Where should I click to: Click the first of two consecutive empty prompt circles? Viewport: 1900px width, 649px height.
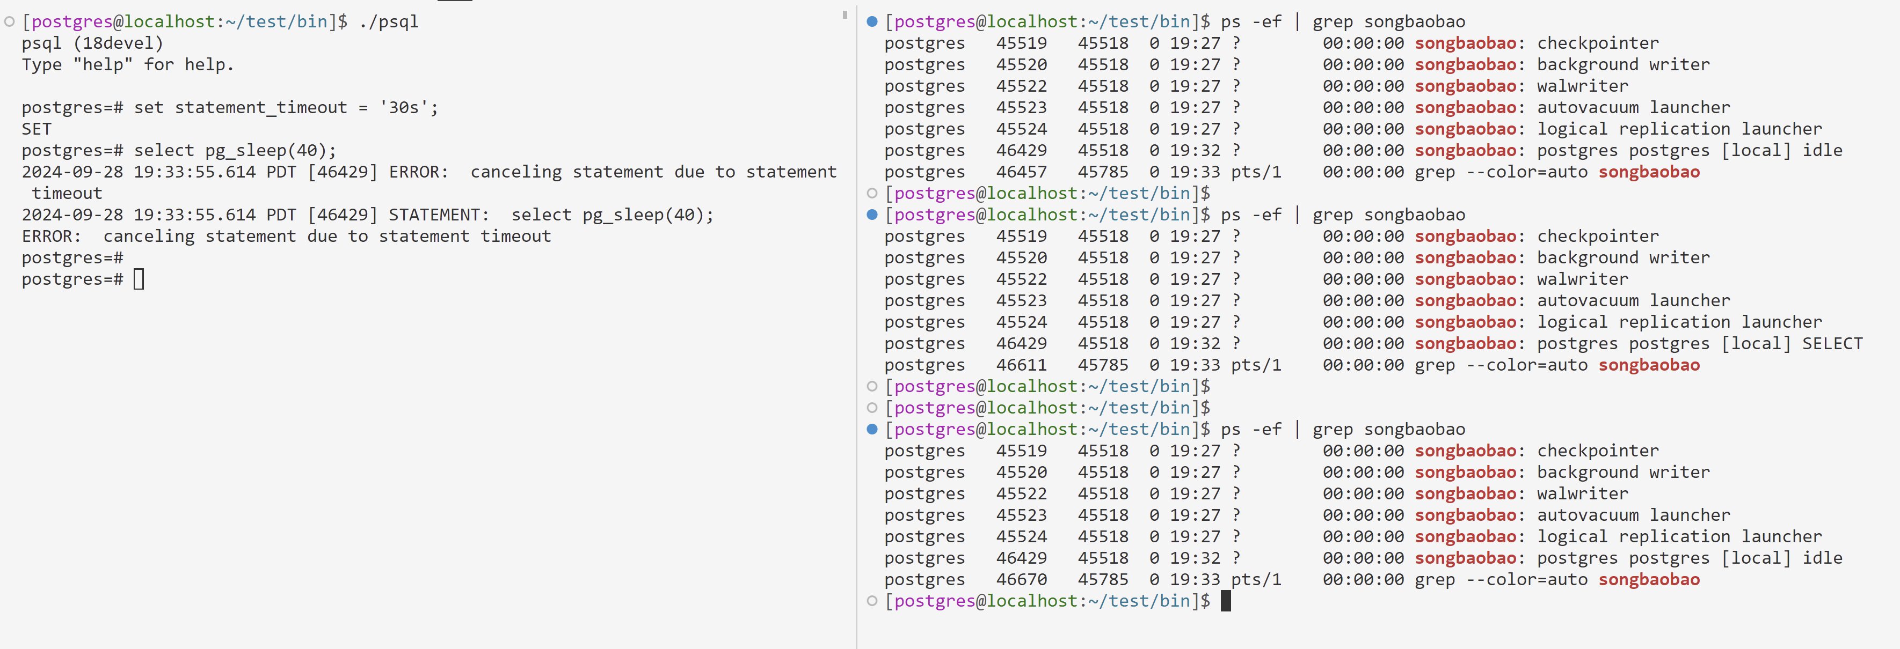pyautogui.click(x=872, y=387)
